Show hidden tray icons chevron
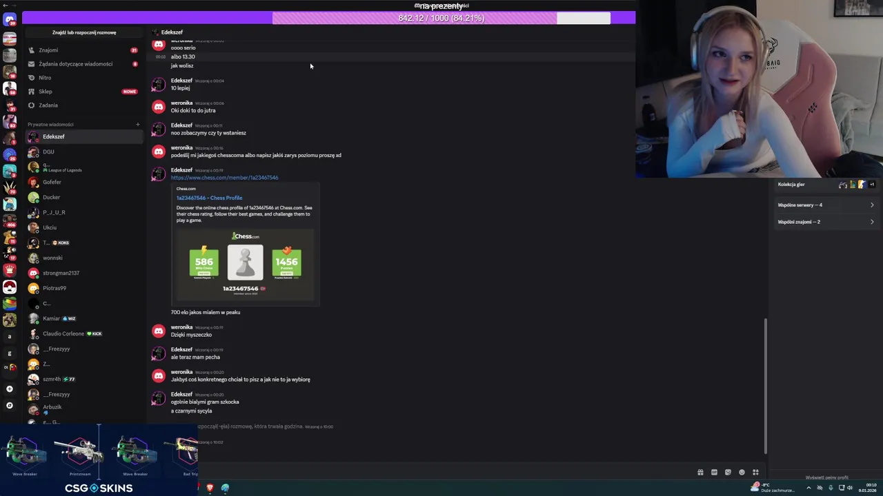 pyautogui.click(x=809, y=488)
